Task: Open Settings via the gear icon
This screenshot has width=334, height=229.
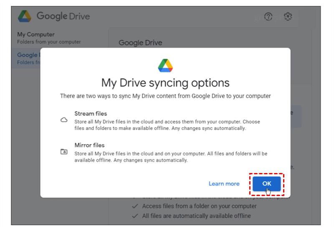Action: (x=288, y=17)
